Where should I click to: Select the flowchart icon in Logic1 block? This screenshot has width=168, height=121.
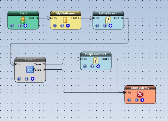30,69
